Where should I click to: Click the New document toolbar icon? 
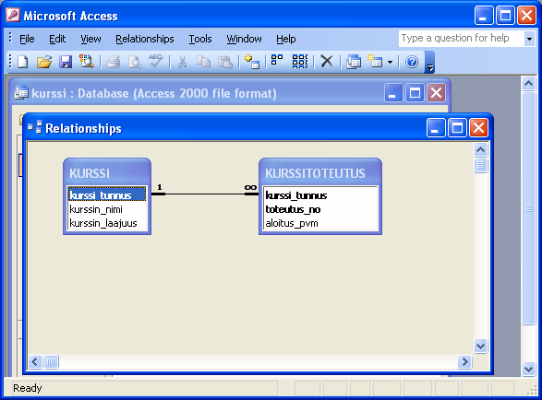(23, 62)
